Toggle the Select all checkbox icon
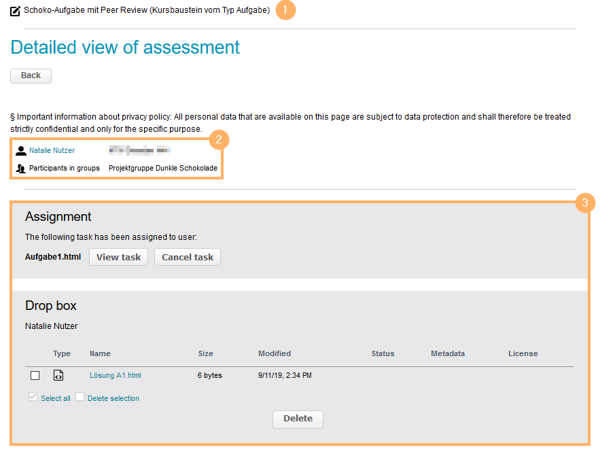Viewport: 600px width, 454px height. pyautogui.click(x=33, y=398)
